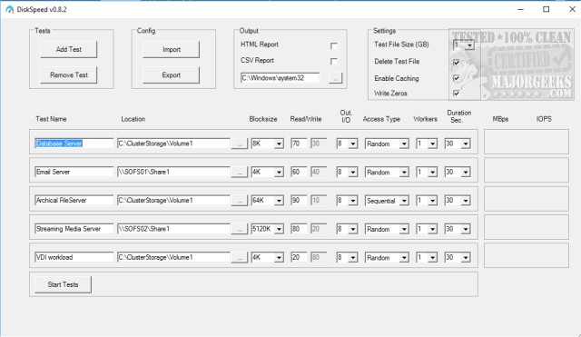Image resolution: width=581 pixels, height=337 pixels.
Task: Open Duration dropdown for VDI workload
Action: pyautogui.click(x=466, y=258)
